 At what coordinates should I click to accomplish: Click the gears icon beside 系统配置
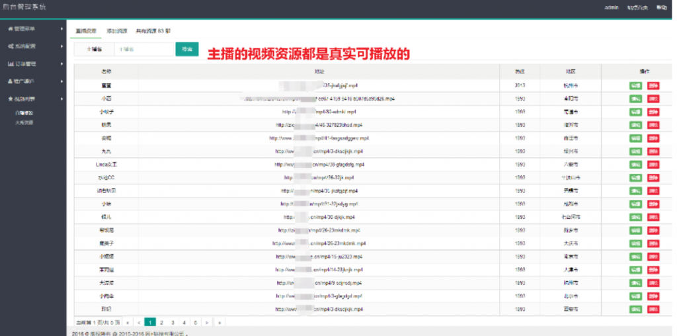pos(11,46)
